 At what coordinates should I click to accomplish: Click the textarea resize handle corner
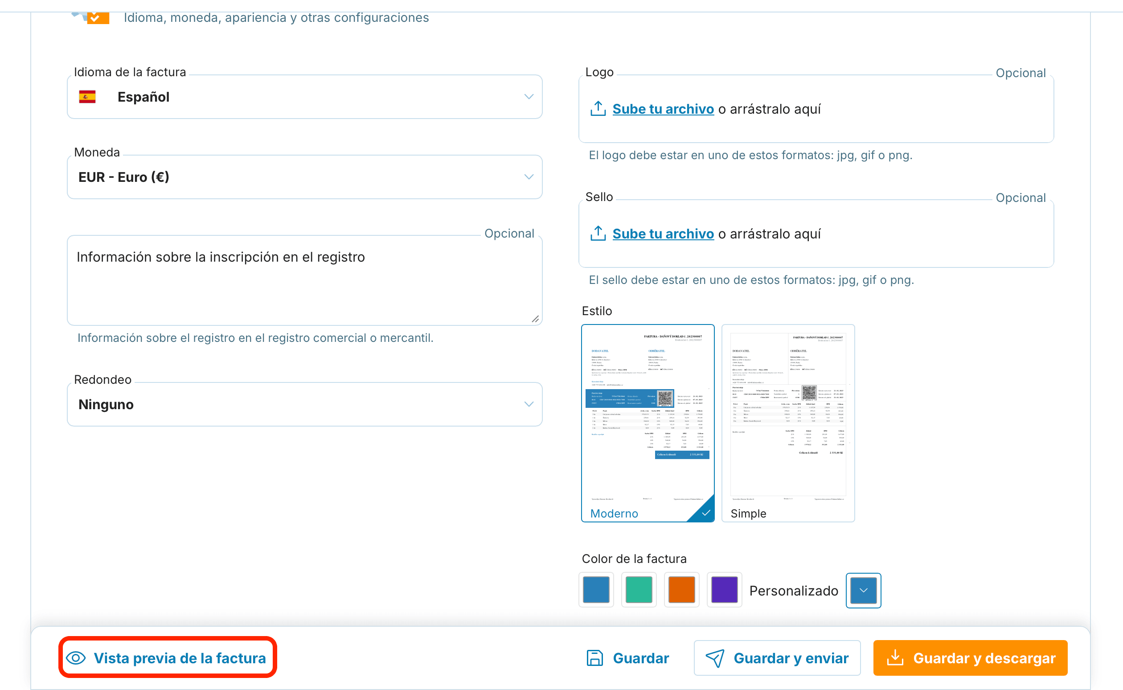click(535, 319)
